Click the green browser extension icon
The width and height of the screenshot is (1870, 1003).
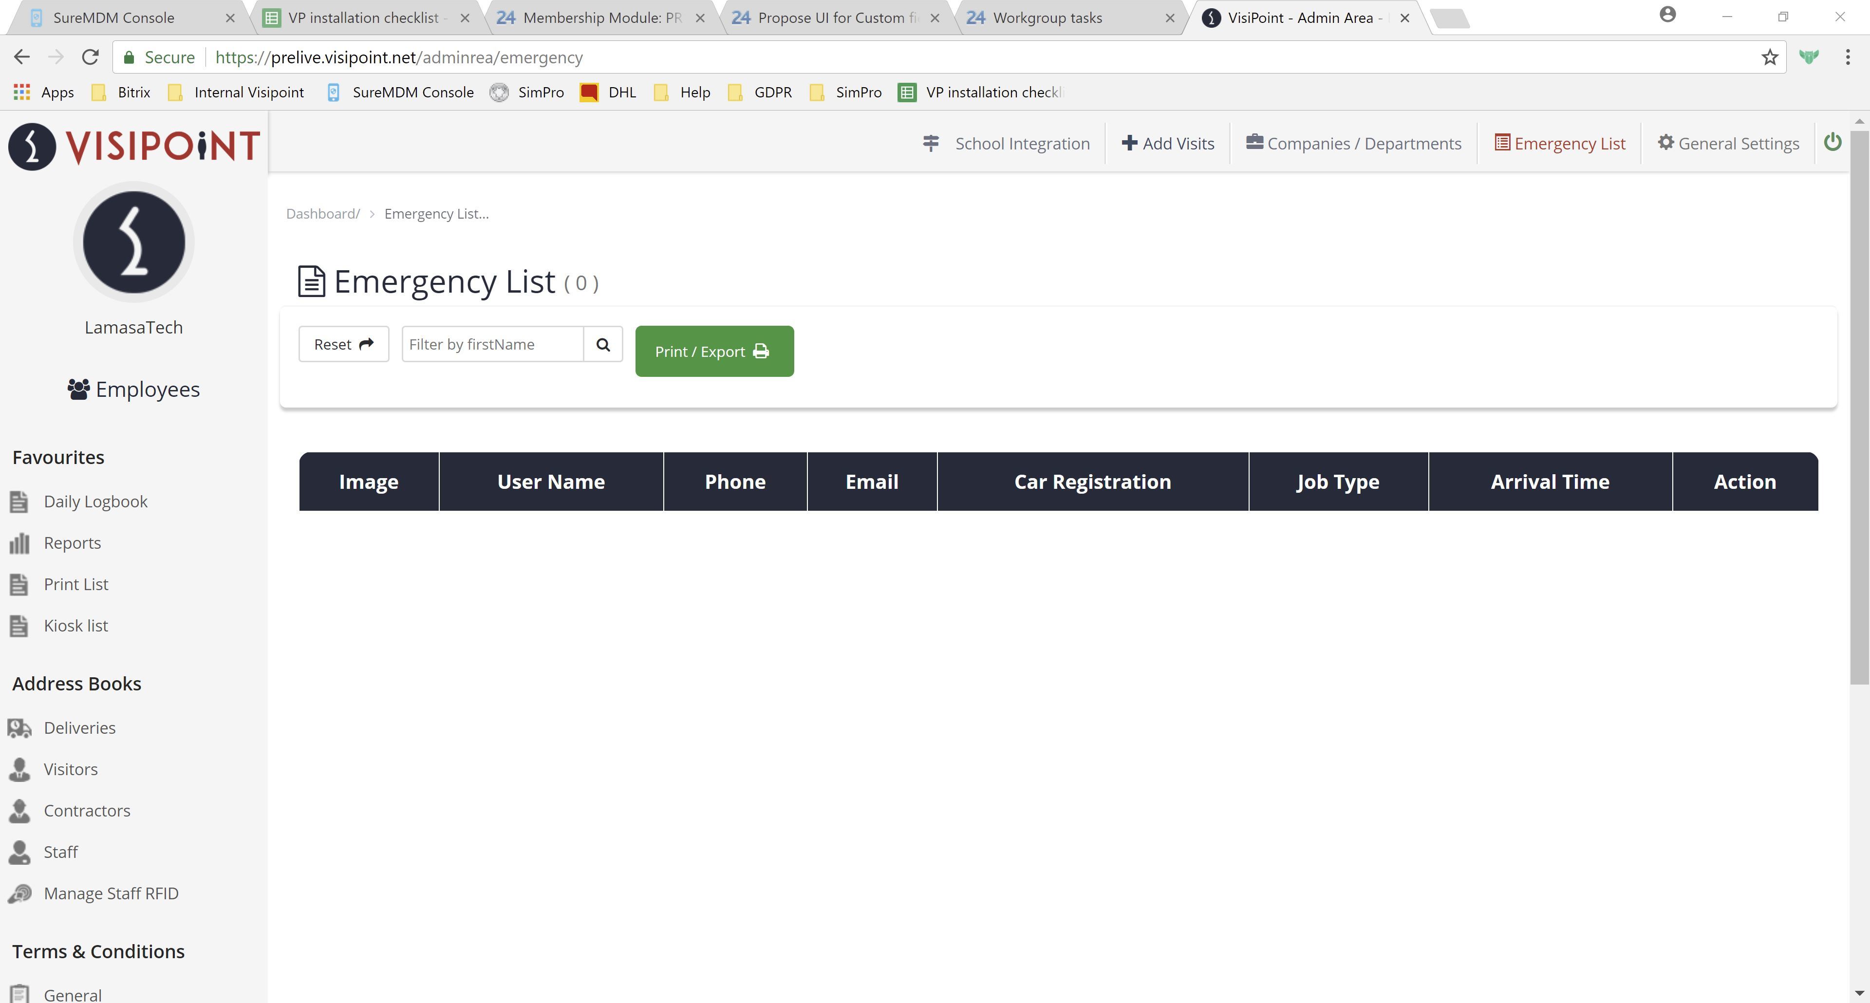(x=1809, y=56)
